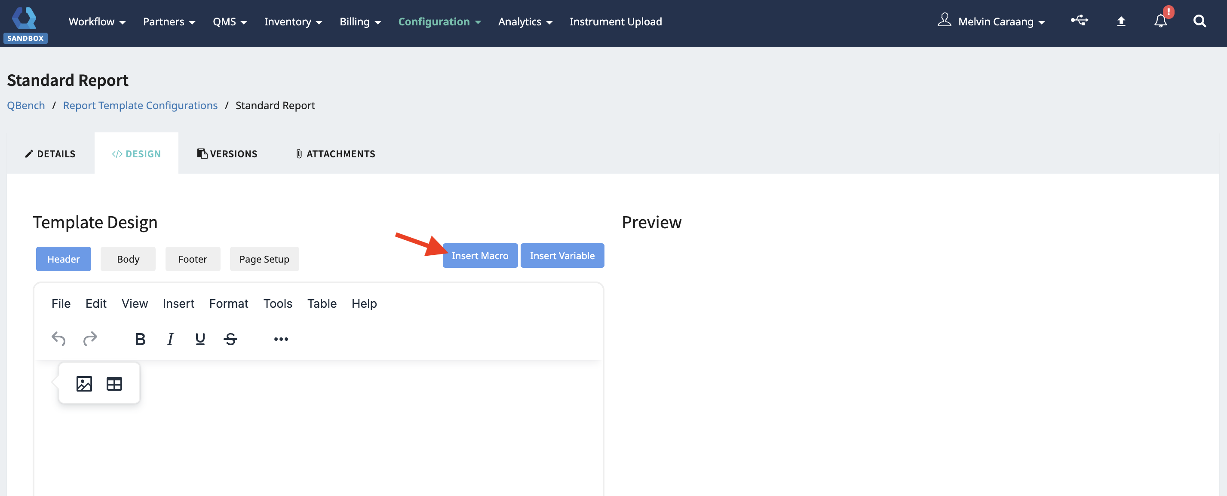Viewport: 1227px width, 496px height.
Task: Click the undo arrow icon
Action: (x=58, y=339)
